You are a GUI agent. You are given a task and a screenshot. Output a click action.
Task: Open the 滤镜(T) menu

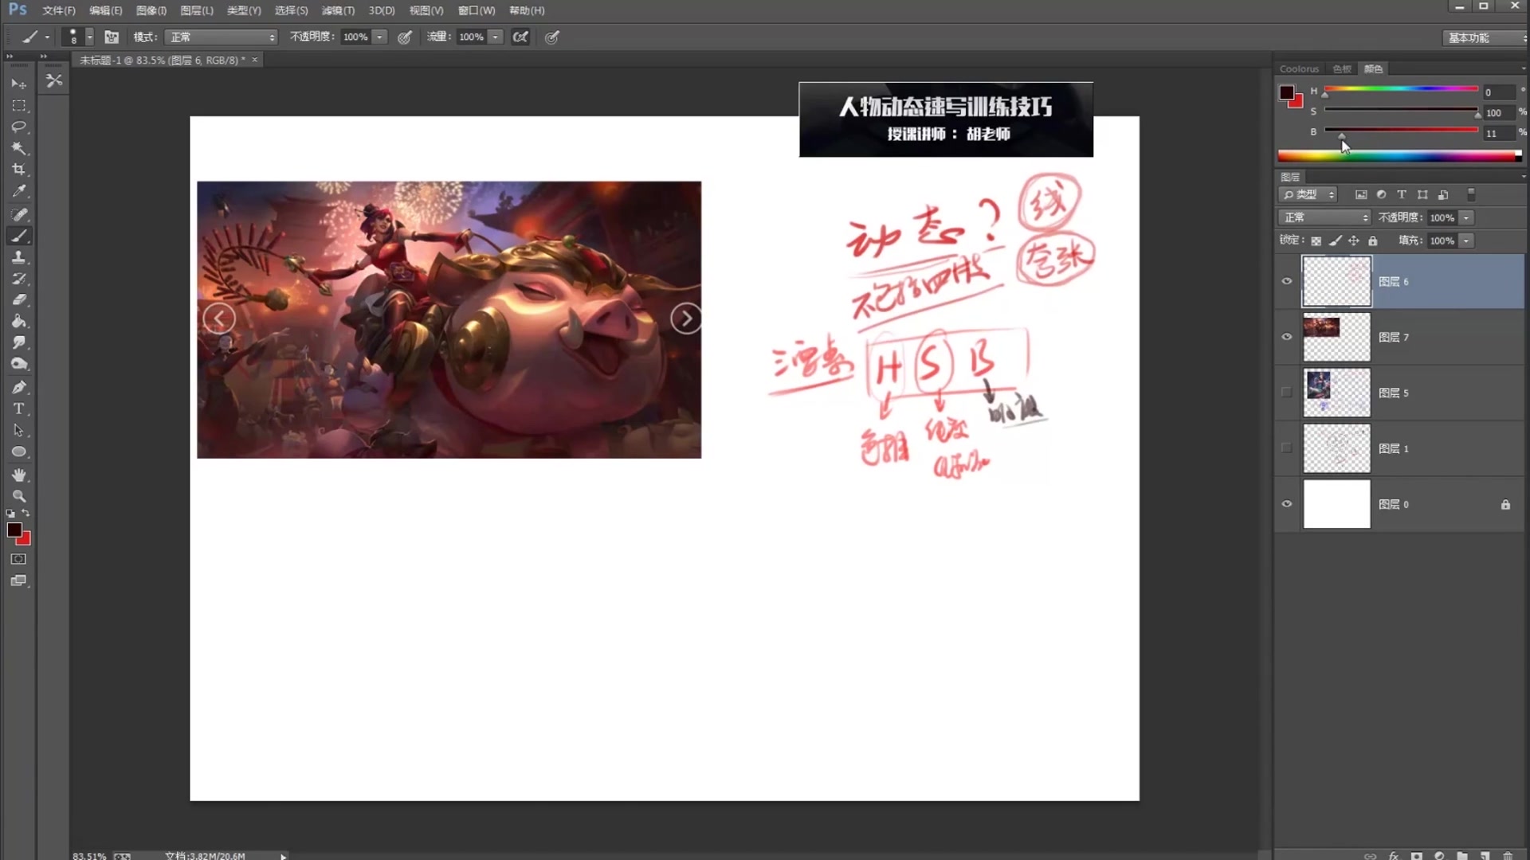click(x=338, y=10)
